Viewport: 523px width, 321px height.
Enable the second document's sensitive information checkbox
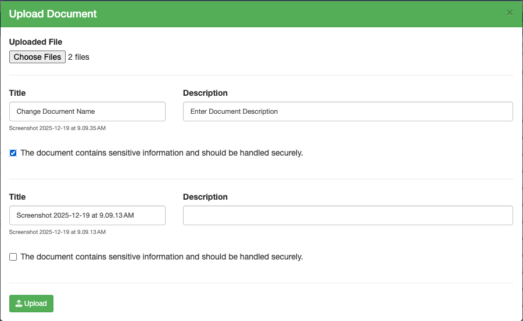13,257
